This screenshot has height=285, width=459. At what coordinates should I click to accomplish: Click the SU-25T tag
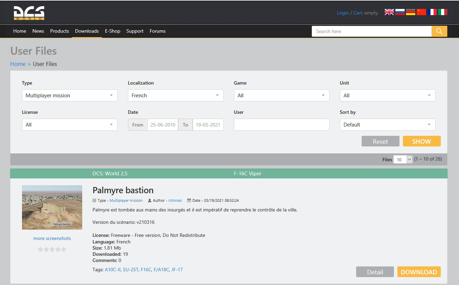point(131,270)
